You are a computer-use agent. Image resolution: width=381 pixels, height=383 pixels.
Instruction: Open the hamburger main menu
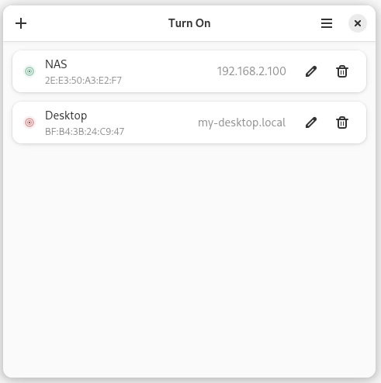[327, 23]
